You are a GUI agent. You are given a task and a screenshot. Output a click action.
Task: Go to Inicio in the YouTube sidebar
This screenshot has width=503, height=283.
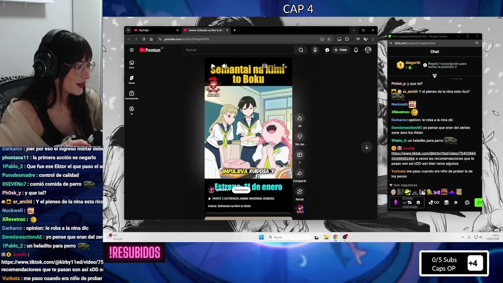tap(132, 64)
